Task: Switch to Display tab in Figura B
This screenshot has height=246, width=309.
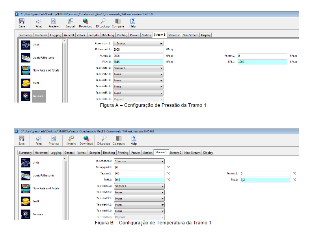Action: 208,152
